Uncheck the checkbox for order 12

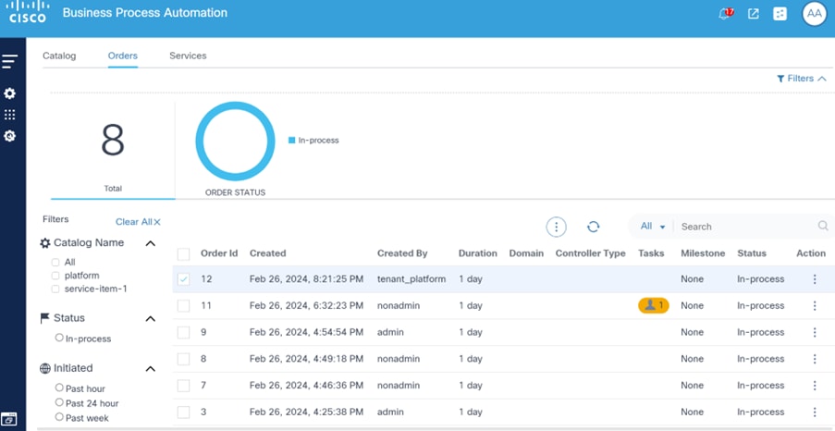tap(183, 279)
